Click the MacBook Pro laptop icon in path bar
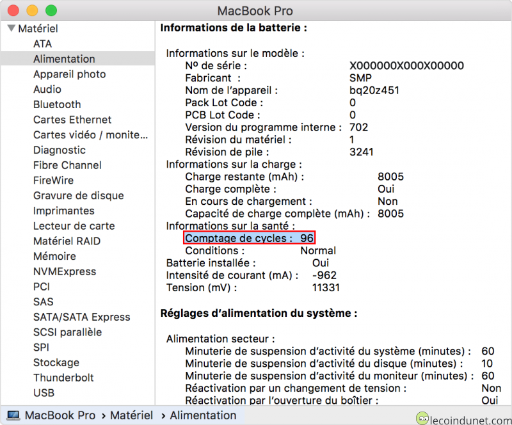 coord(13,415)
